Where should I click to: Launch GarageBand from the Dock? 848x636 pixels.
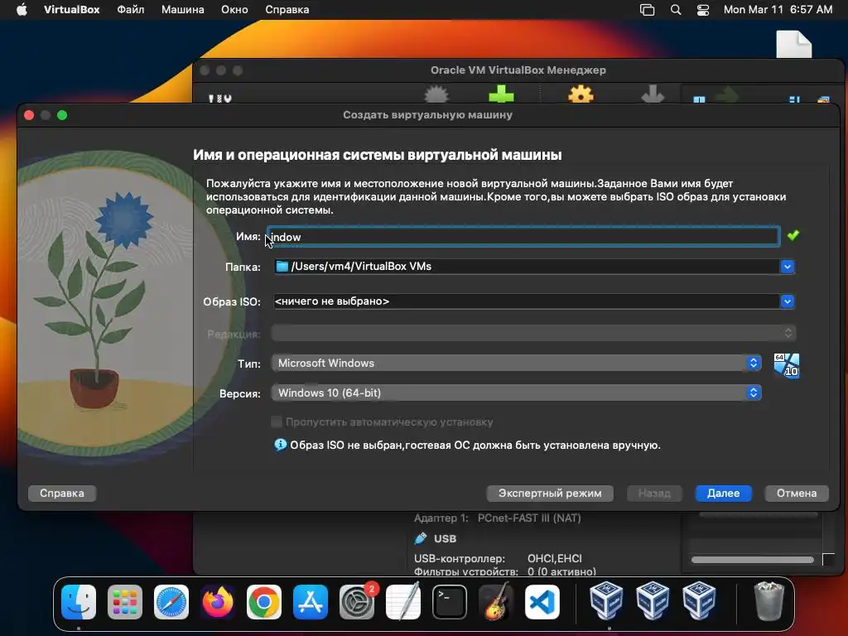[496, 602]
